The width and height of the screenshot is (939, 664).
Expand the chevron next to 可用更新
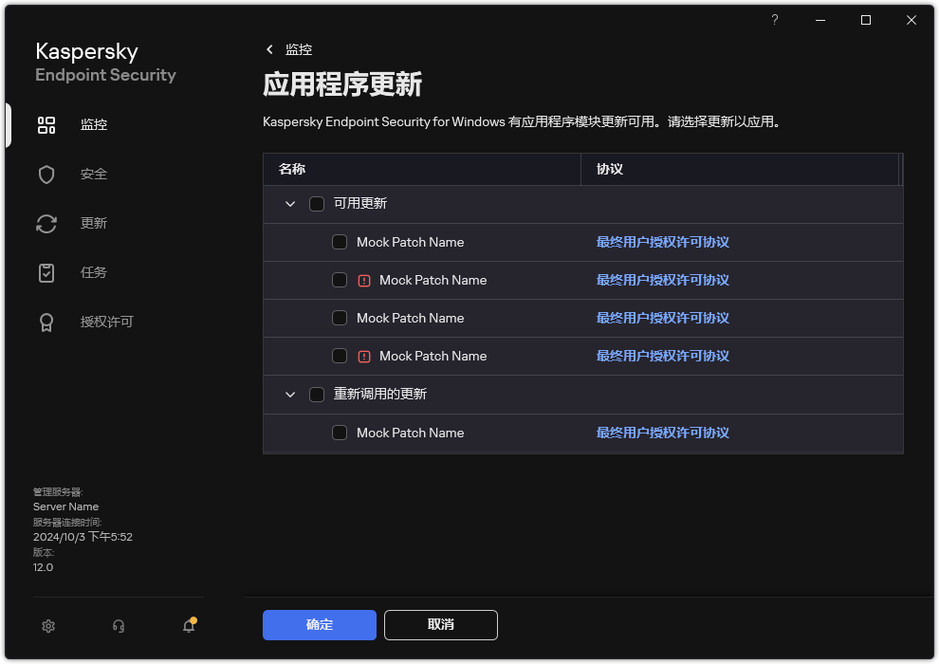pyautogui.click(x=290, y=203)
